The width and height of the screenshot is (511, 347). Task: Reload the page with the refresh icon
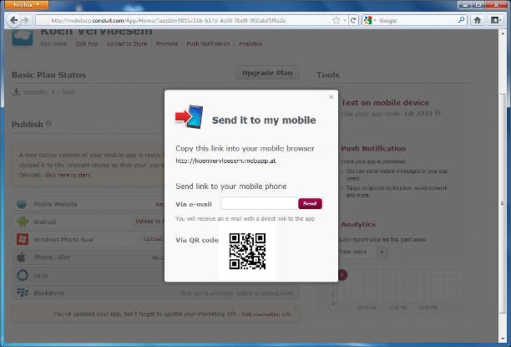pyautogui.click(x=353, y=20)
